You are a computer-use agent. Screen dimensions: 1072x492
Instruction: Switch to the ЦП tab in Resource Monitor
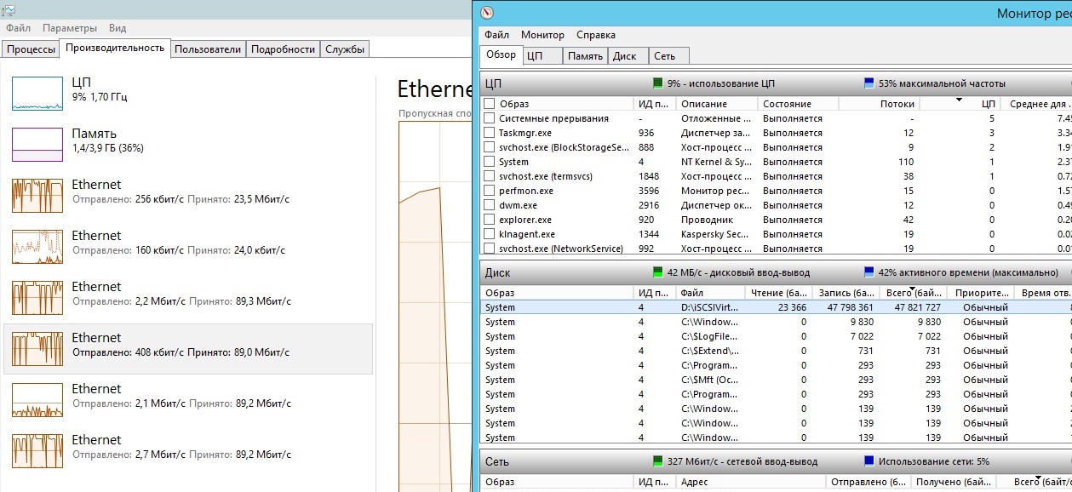tap(542, 56)
